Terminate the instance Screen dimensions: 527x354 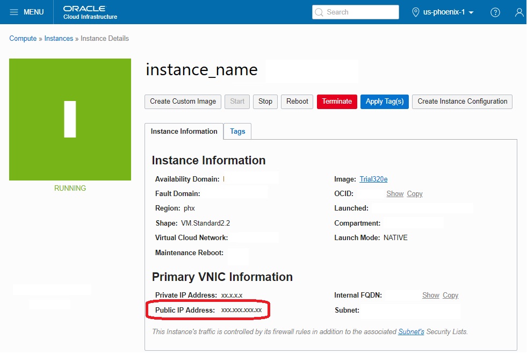[x=337, y=102]
